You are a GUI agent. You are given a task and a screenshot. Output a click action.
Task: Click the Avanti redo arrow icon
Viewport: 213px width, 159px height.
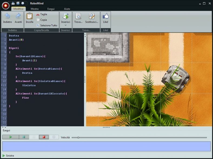[18, 16]
